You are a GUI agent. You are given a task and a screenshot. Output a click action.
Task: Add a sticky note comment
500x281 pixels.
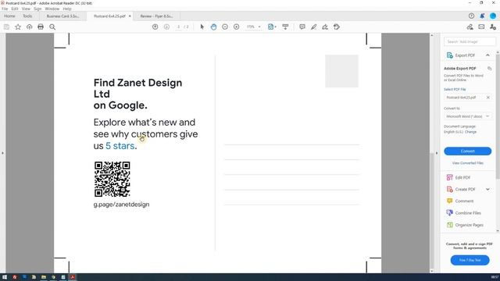tap(302, 27)
